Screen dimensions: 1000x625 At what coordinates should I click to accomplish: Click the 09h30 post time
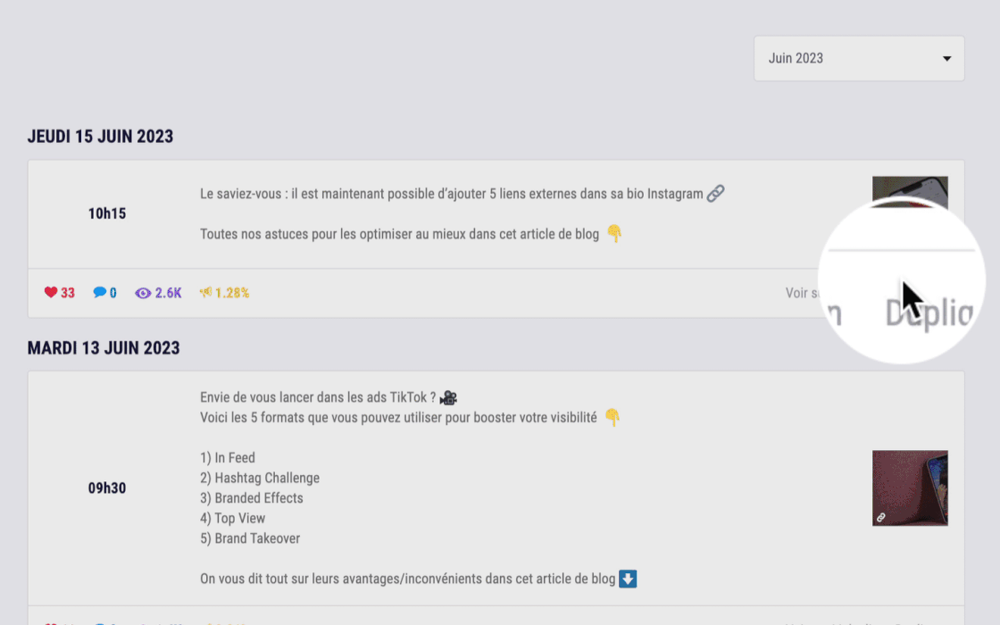click(x=106, y=488)
